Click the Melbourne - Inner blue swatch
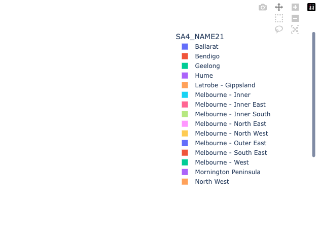Viewport: 318px width, 228px height. tap(185, 95)
